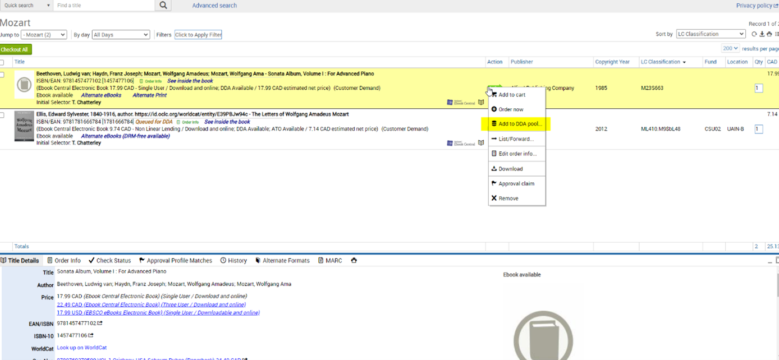Click the print icon near Sort by
The image size is (779, 360).
[x=769, y=34]
